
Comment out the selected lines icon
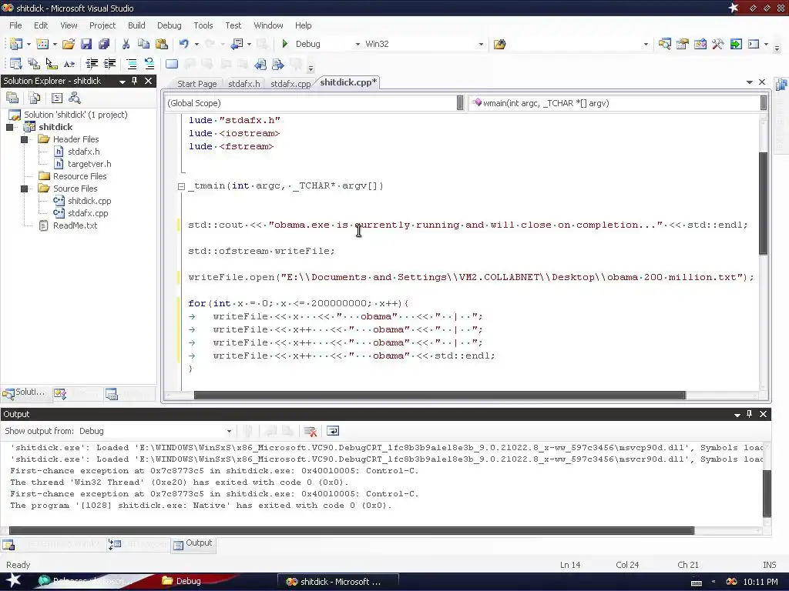click(131, 64)
